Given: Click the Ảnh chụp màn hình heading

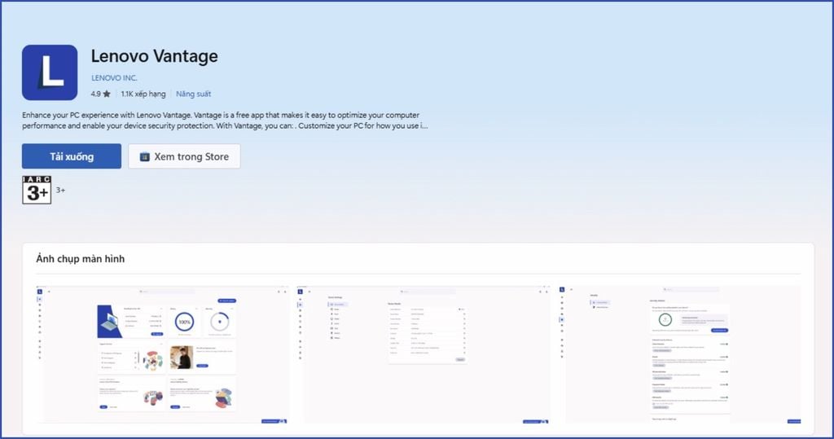Looking at the screenshot, I should pos(81,259).
